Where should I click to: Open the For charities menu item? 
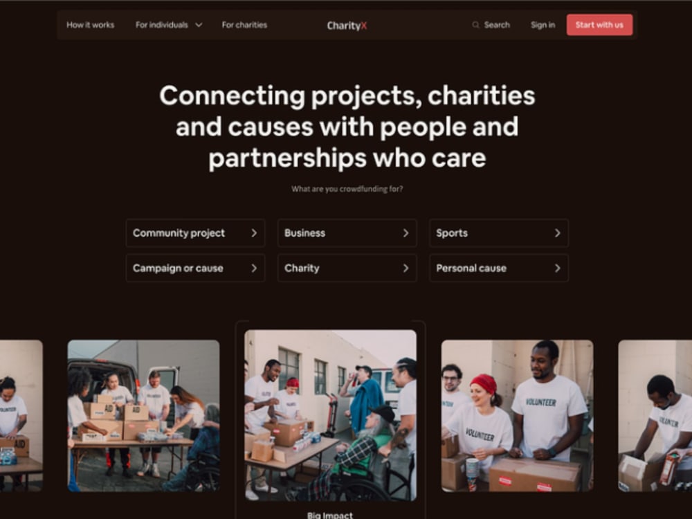pyautogui.click(x=244, y=25)
